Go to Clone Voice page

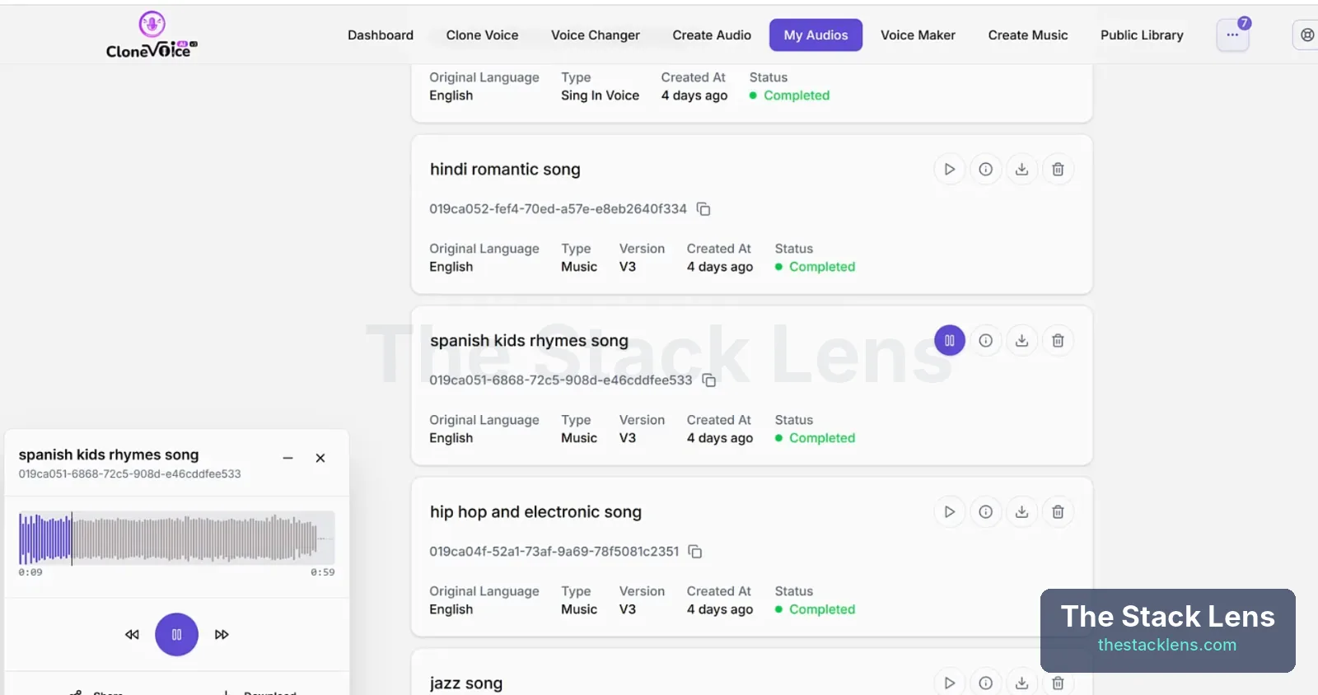[x=482, y=35]
